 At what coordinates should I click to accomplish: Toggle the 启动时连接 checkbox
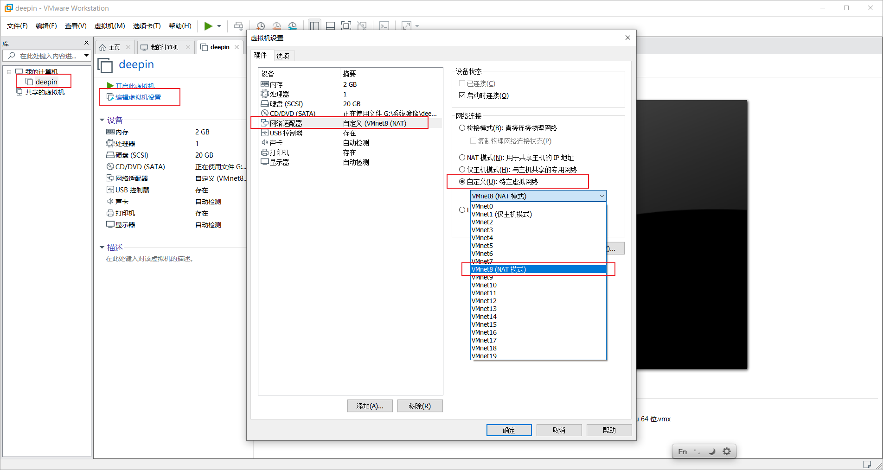(462, 95)
